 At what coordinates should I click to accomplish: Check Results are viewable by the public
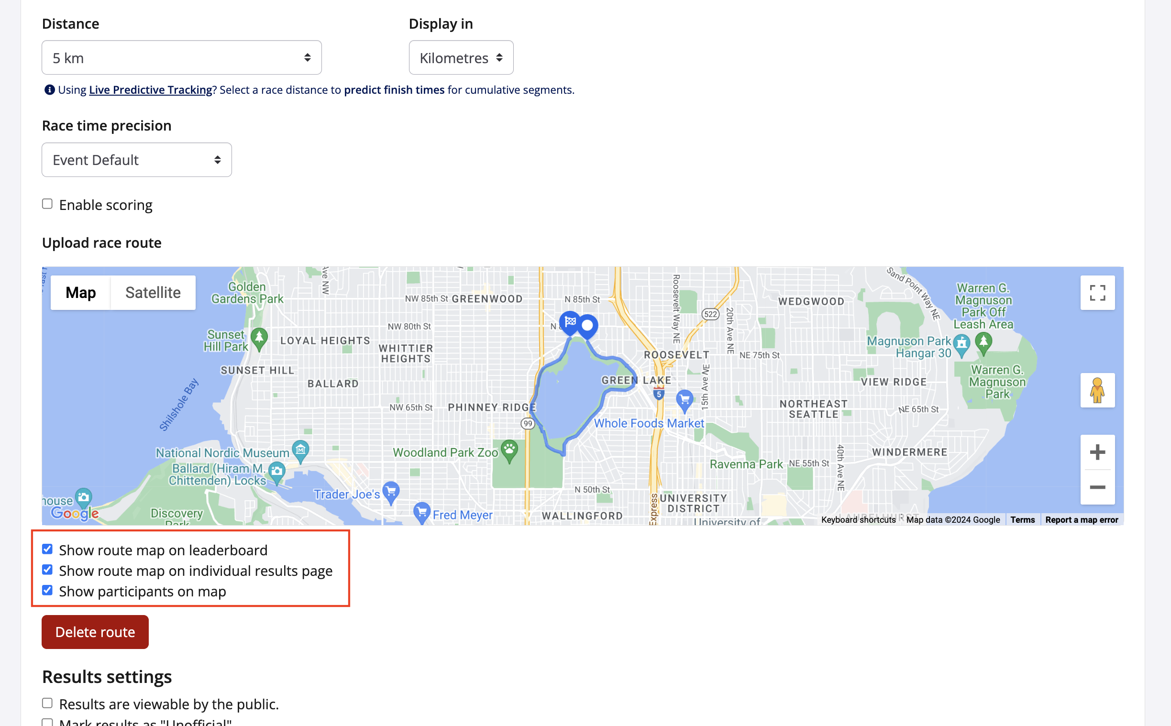click(47, 703)
